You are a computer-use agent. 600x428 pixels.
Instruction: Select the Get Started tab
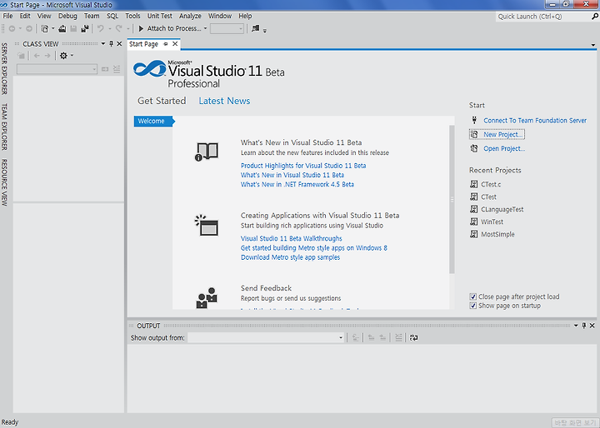[x=162, y=101]
